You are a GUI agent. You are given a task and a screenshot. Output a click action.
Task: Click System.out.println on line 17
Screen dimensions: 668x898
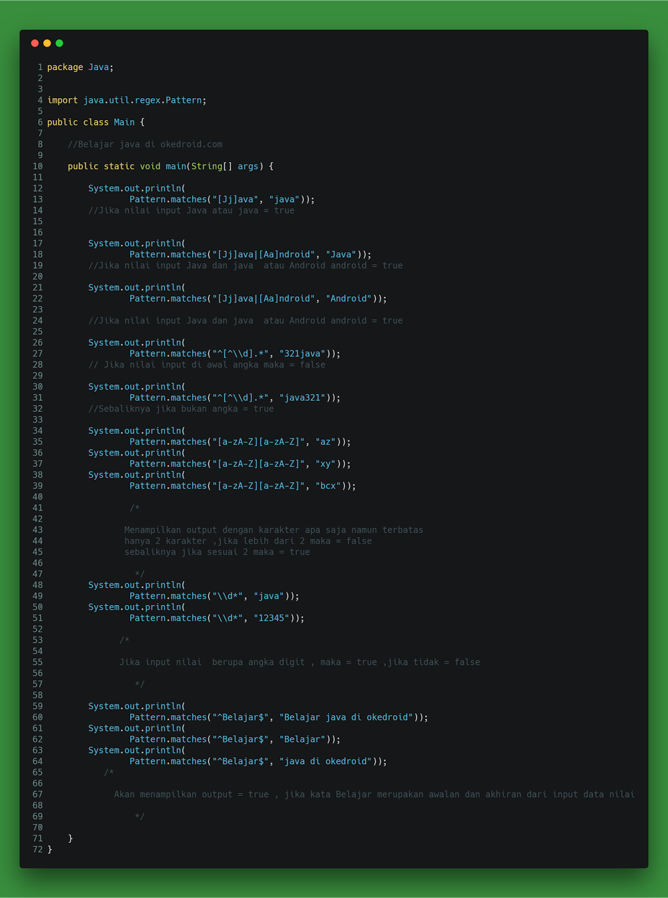point(137,244)
